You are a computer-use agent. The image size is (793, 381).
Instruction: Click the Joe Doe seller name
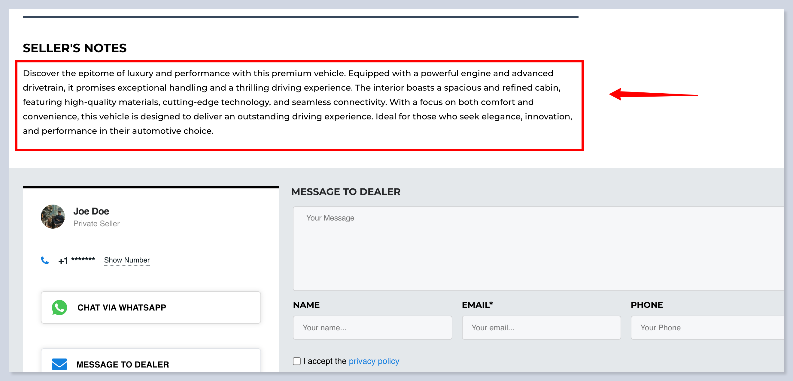[91, 211]
